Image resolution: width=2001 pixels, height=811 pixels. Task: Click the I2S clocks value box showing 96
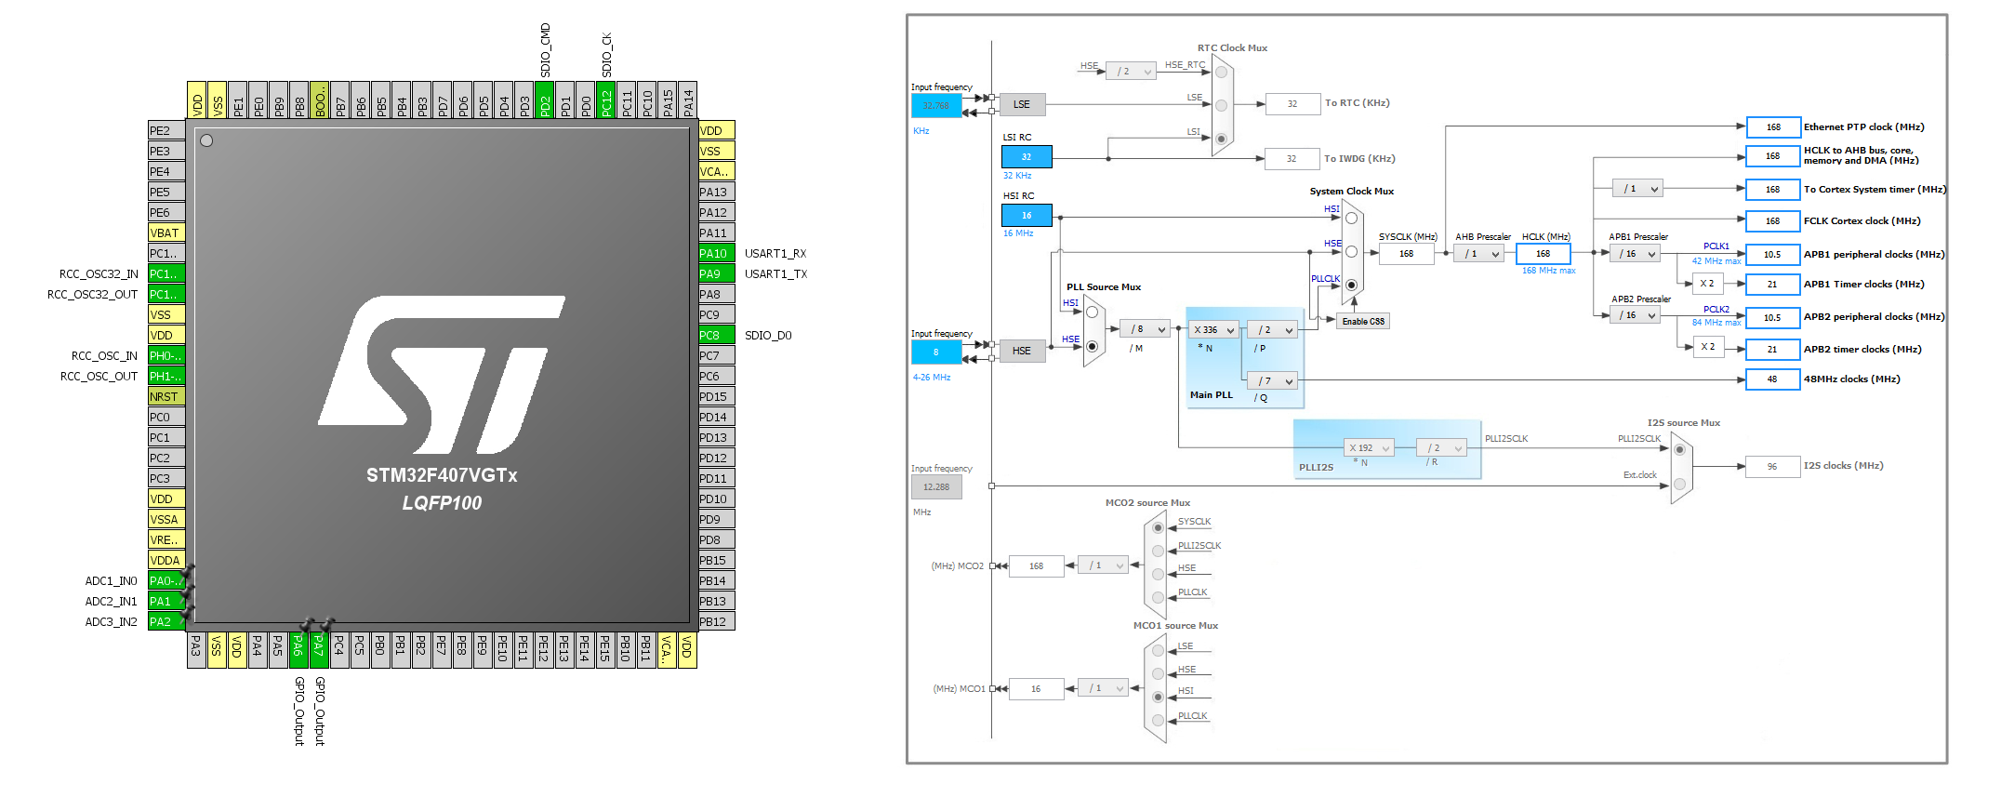(1772, 467)
